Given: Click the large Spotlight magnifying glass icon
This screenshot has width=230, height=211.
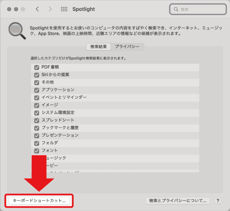Looking at the screenshot, I should (17, 31).
